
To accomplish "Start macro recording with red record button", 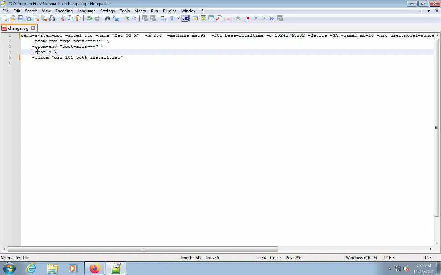I will click(x=248, y=18).
